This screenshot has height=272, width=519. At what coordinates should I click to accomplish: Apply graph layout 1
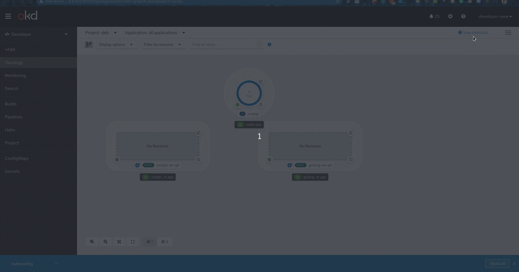coord(149,242)
